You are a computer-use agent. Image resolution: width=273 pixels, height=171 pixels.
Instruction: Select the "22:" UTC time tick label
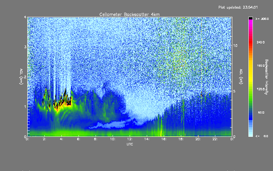coord(215,139)
